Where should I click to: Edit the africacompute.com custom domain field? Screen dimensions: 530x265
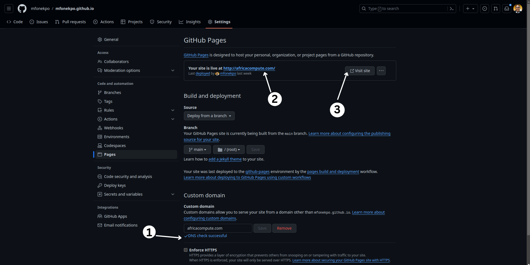point(218,228)
